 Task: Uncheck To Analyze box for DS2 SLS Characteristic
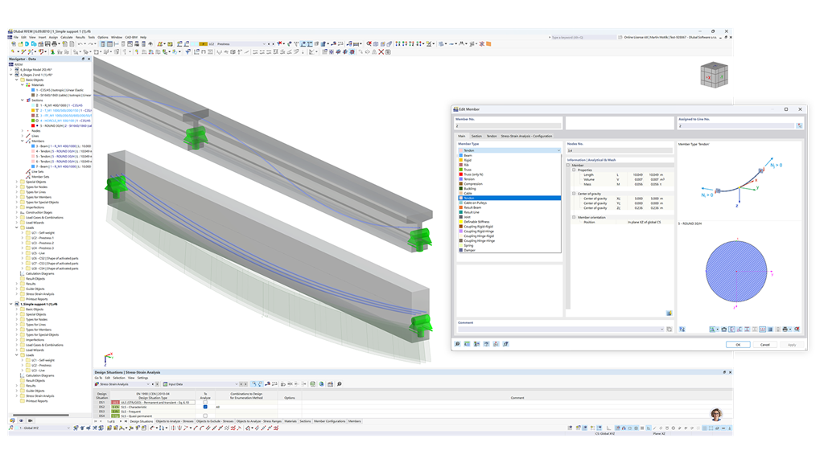coord(205,407)
